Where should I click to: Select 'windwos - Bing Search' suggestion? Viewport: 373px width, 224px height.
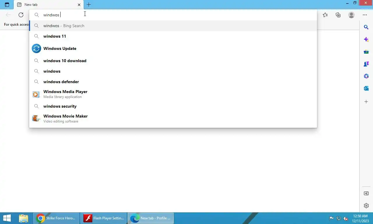[173, 26]
